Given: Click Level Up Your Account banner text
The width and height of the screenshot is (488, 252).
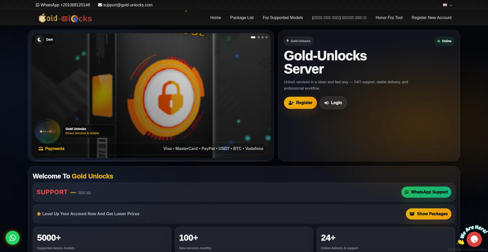Looking at the screenshot, I should click(91, 214).
